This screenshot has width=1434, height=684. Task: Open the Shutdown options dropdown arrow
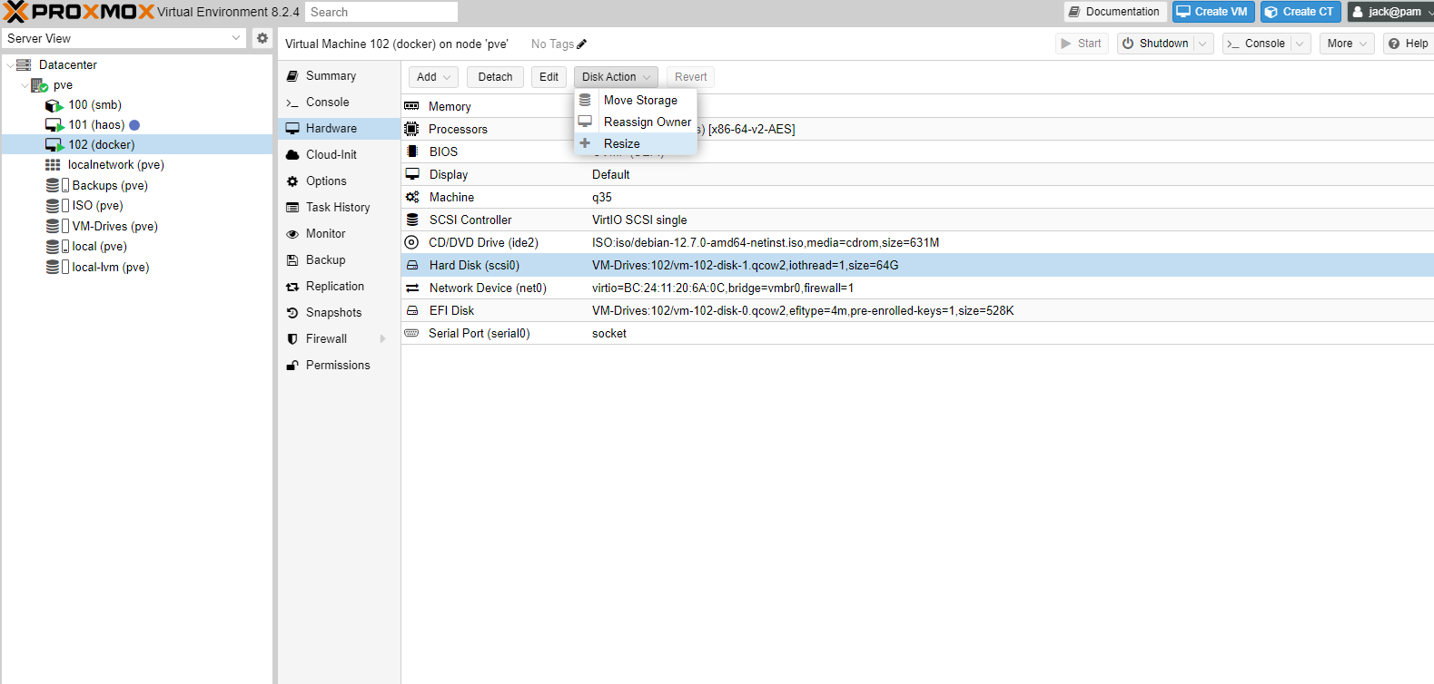(1202, 44)
